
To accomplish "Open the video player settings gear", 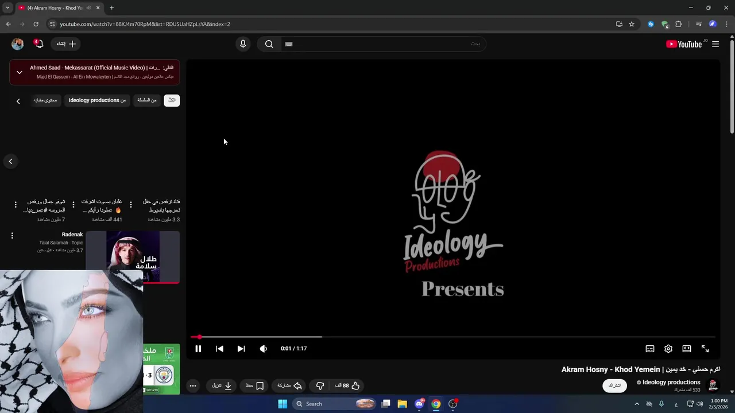I will point(668,349).
